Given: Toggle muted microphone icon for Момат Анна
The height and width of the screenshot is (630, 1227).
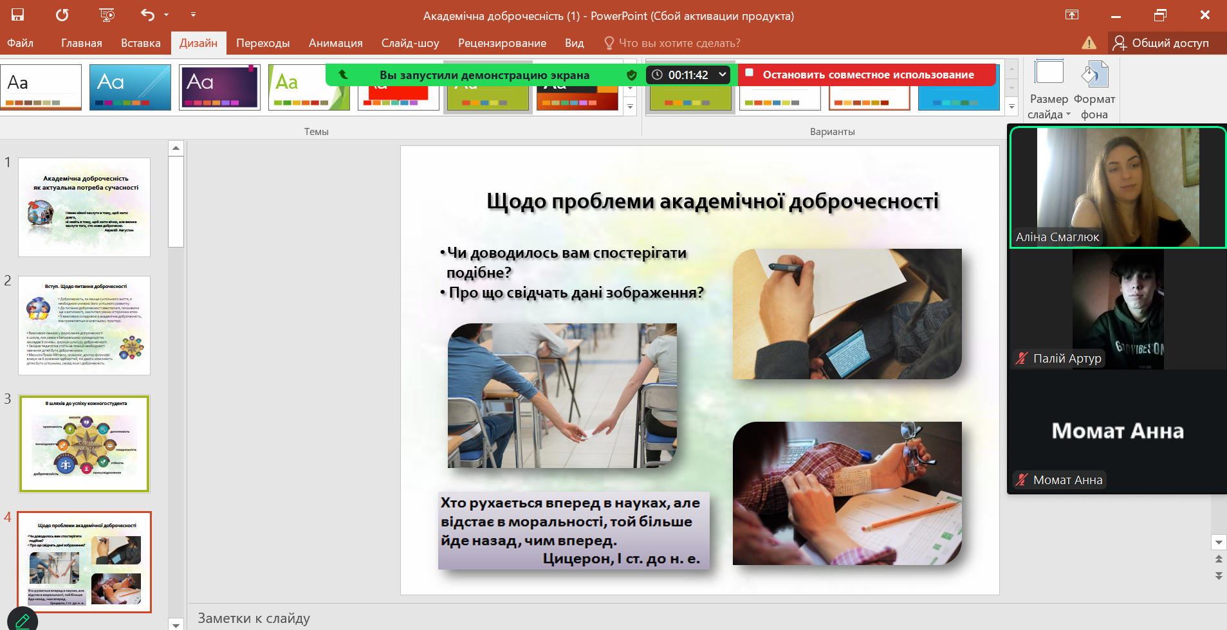Looking at the screenshot, I should coord(1022,480).
